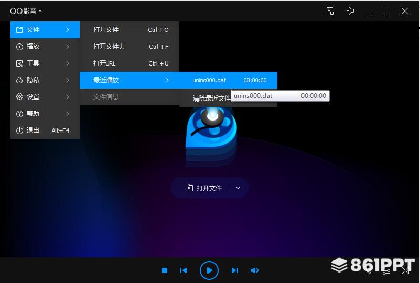Click the stop playback button

pos(165,270)
